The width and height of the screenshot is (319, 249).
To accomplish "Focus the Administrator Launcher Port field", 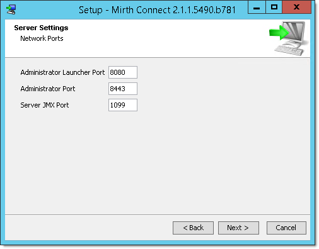I will [123, 72].
